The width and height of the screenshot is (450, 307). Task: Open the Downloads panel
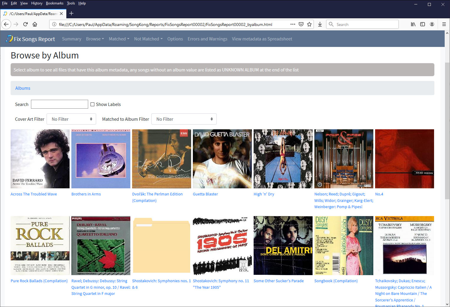pos(320,24)
